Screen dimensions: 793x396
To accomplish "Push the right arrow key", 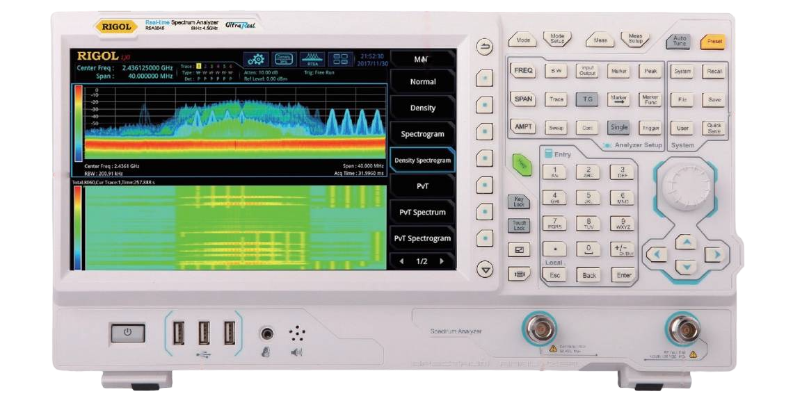I will (714, 254).
